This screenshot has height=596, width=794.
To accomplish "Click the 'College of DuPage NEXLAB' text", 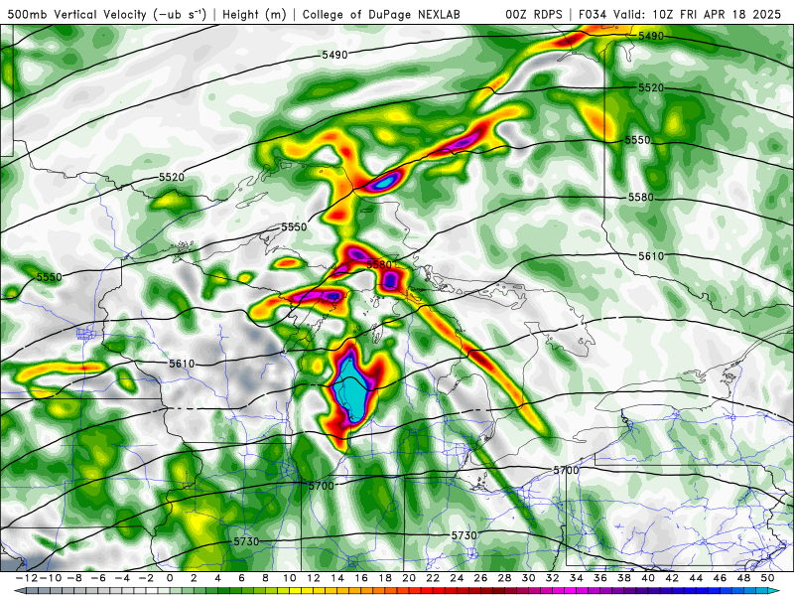I will tap(381, 14).
